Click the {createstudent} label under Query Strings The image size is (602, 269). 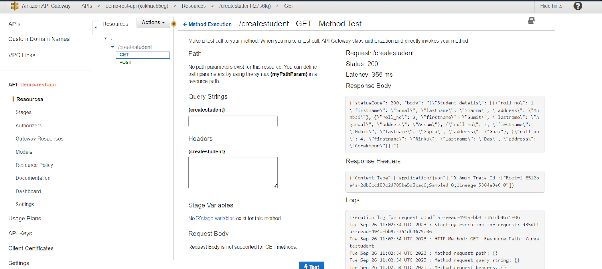(207, 110)
